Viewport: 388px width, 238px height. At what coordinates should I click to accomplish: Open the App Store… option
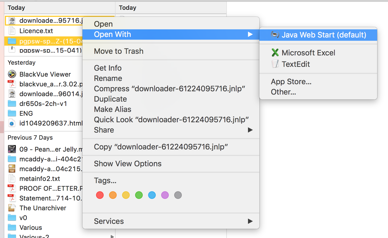coord(291,82)
